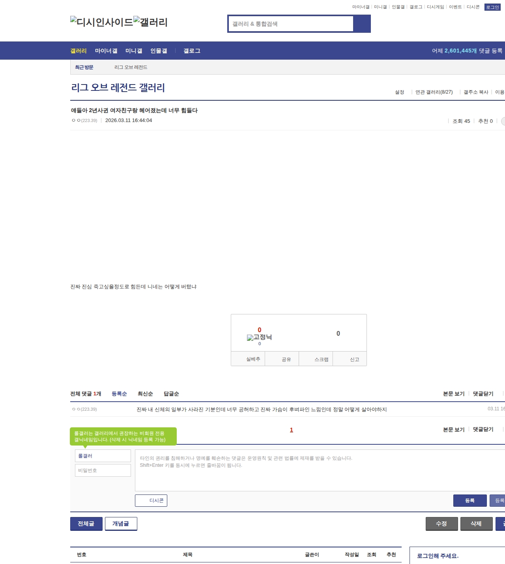Screen dimensions: 505x564
Task: Click the 조회 45 view count
Action: click(x=461, y=121)
